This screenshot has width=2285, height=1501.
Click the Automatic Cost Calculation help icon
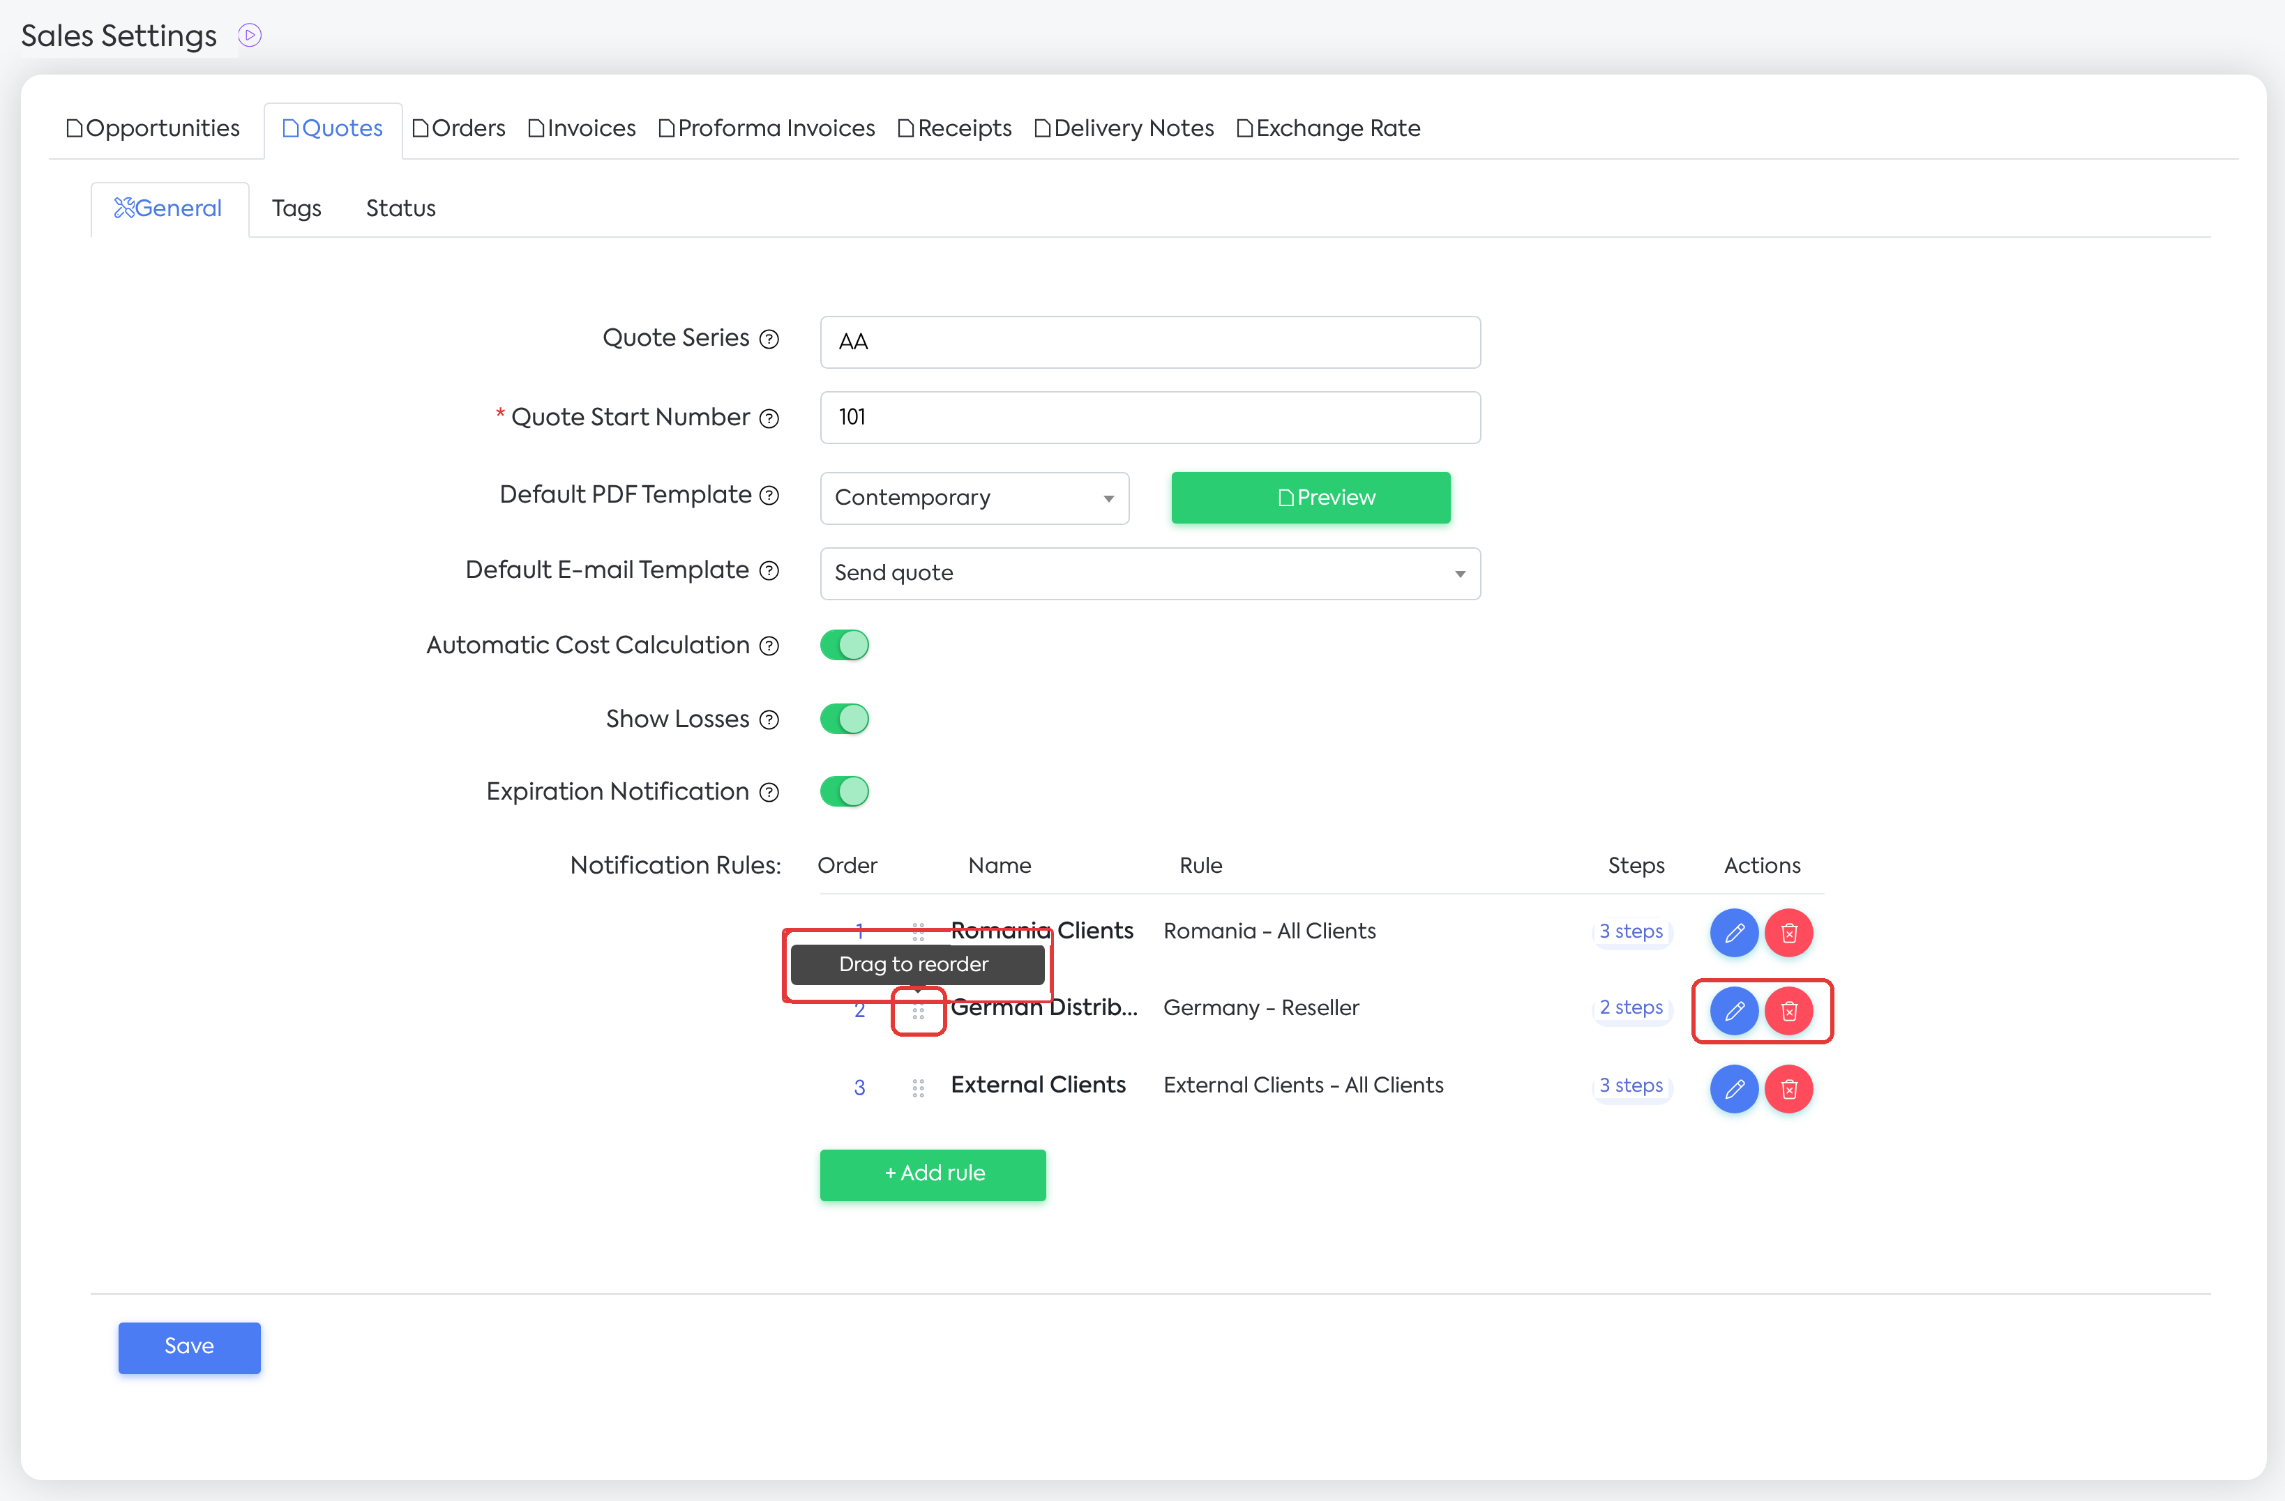(x=769, y=646)
